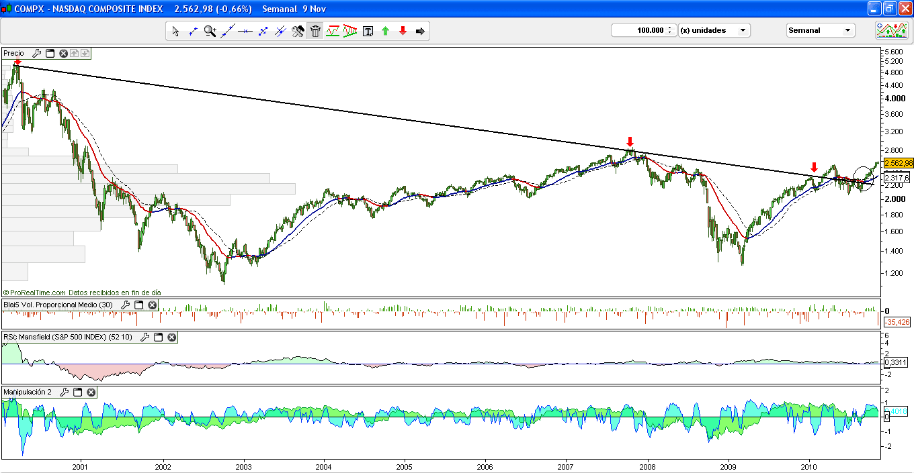Open the chart indicators icon menu

tap(892, 30)
